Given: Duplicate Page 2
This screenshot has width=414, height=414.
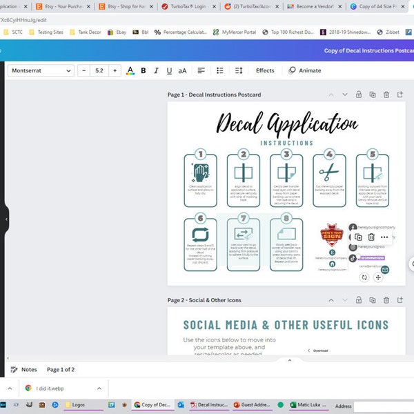Looking at the screenshot, I should [x=373, y=300].
